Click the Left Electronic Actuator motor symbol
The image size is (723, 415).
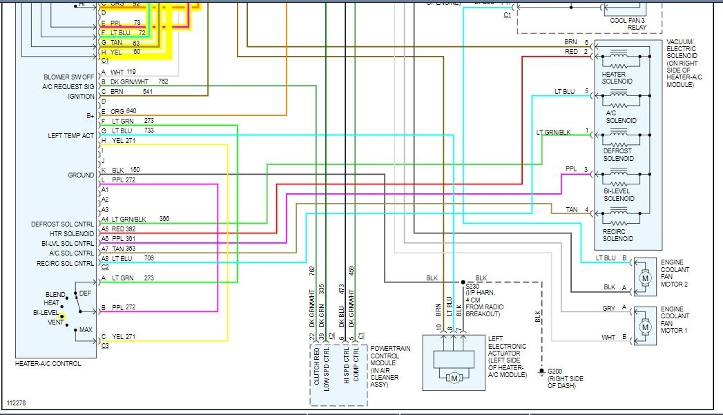click(454, 378)
